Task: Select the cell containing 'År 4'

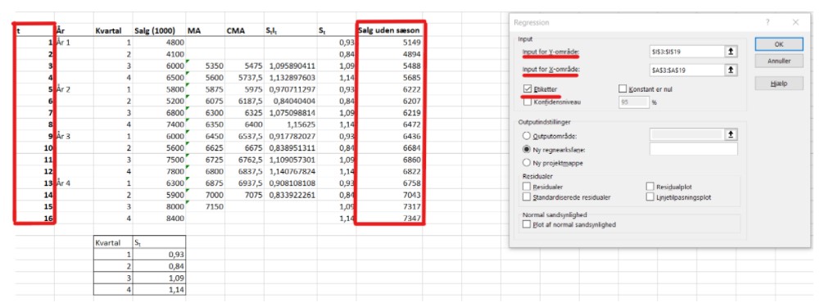Action: click(74, 183)
